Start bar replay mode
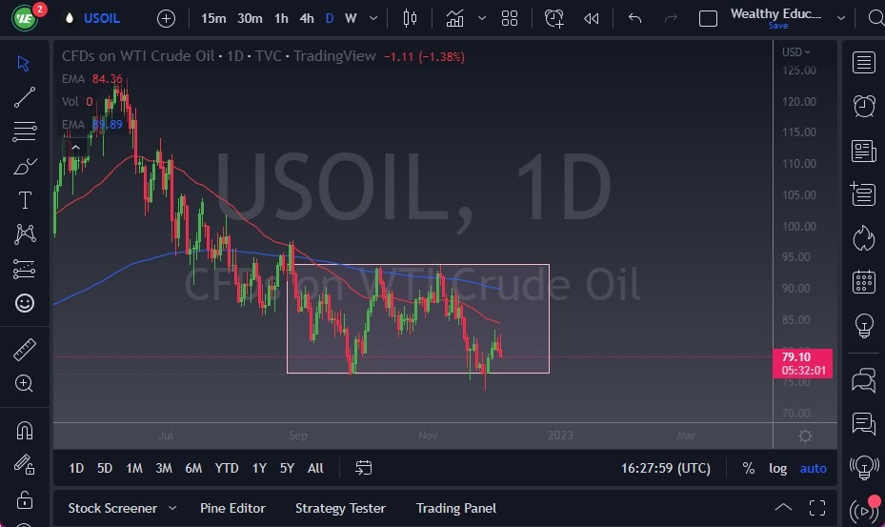 [591, 19]
